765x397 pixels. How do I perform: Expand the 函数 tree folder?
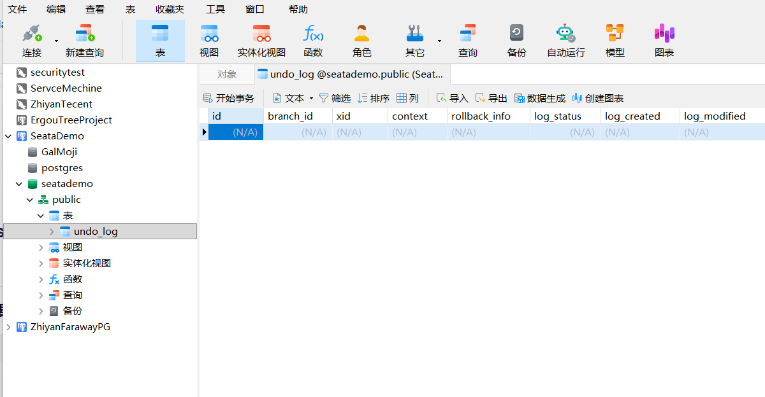(41, 279)
